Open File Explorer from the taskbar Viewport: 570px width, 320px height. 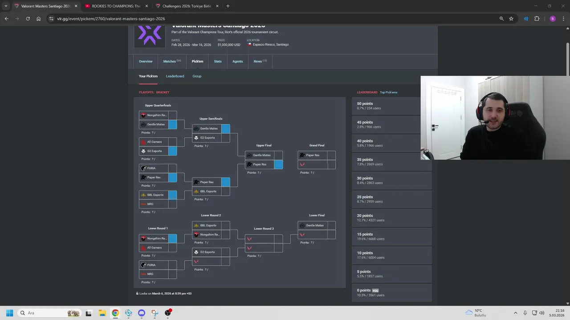(x=102, y=313)
